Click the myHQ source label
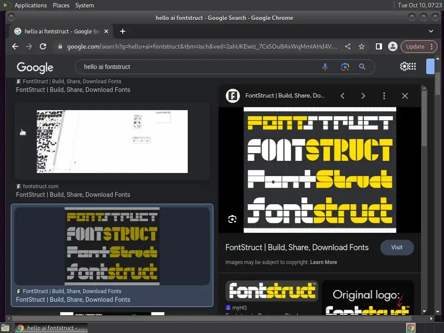The width and height of the screenshot is (444, 333). [x=239, y=307]
